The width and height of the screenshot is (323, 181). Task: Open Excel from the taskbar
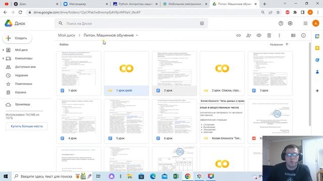point(176,176)
